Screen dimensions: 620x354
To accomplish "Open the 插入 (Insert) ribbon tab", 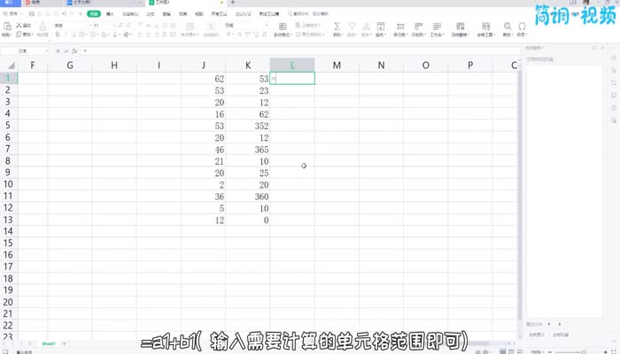I will 110,15.
